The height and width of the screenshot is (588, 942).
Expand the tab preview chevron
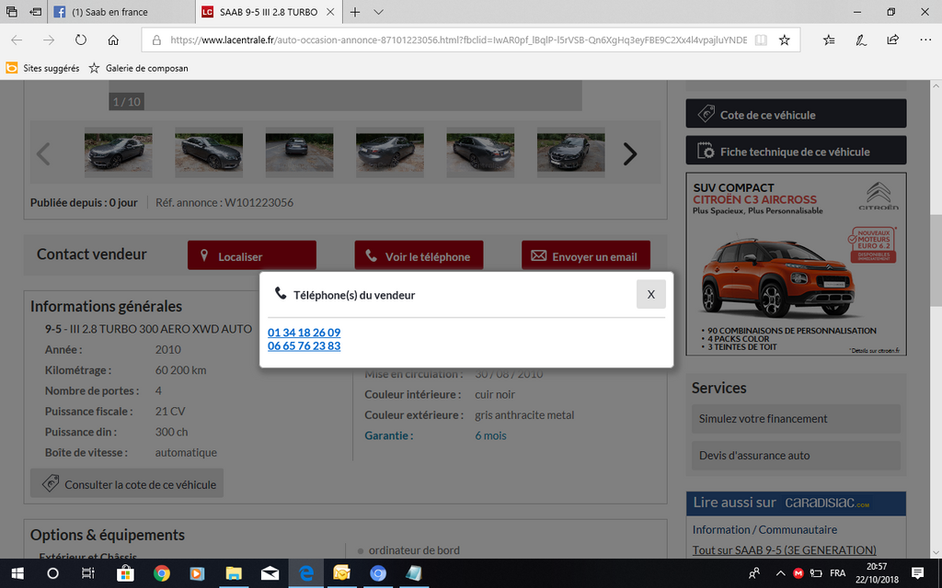(378, 12)
